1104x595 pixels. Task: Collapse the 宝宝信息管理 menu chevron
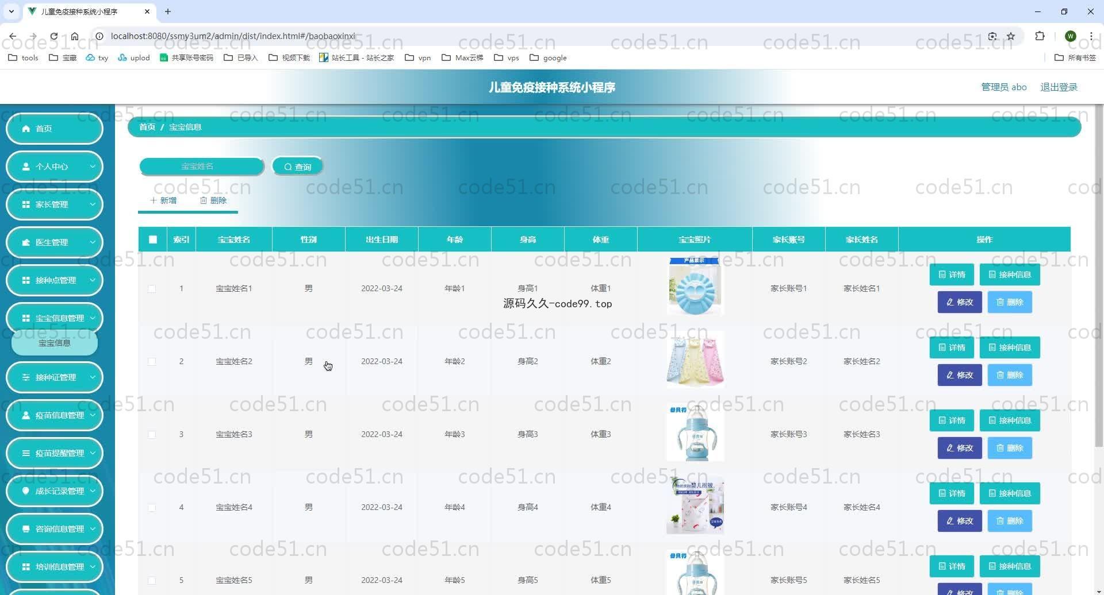click(x=92, y=318)
